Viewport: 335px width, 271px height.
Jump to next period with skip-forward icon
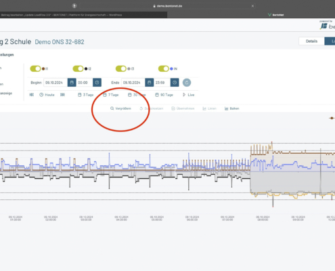[62, 95]
